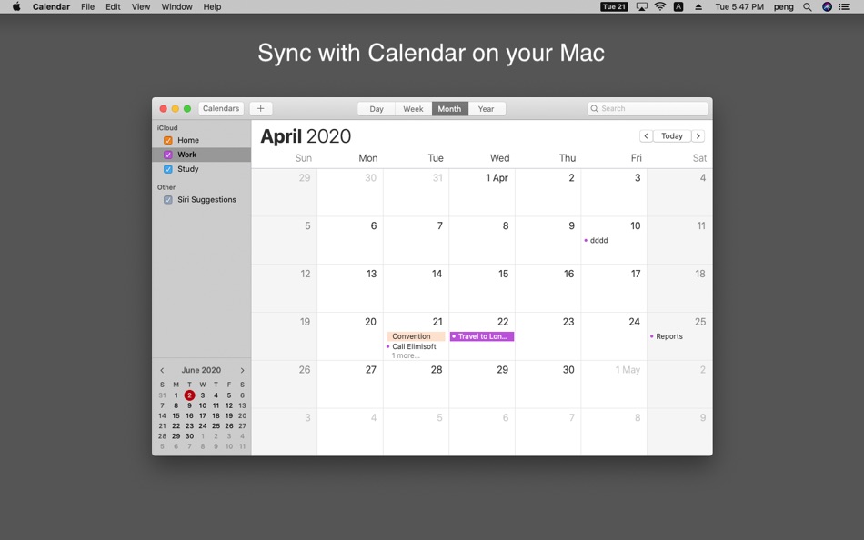Image resolution: width=864 pixels, height=540 pixels.
Task: Open the Calendar app menu
Action: [x=51, y=6]
